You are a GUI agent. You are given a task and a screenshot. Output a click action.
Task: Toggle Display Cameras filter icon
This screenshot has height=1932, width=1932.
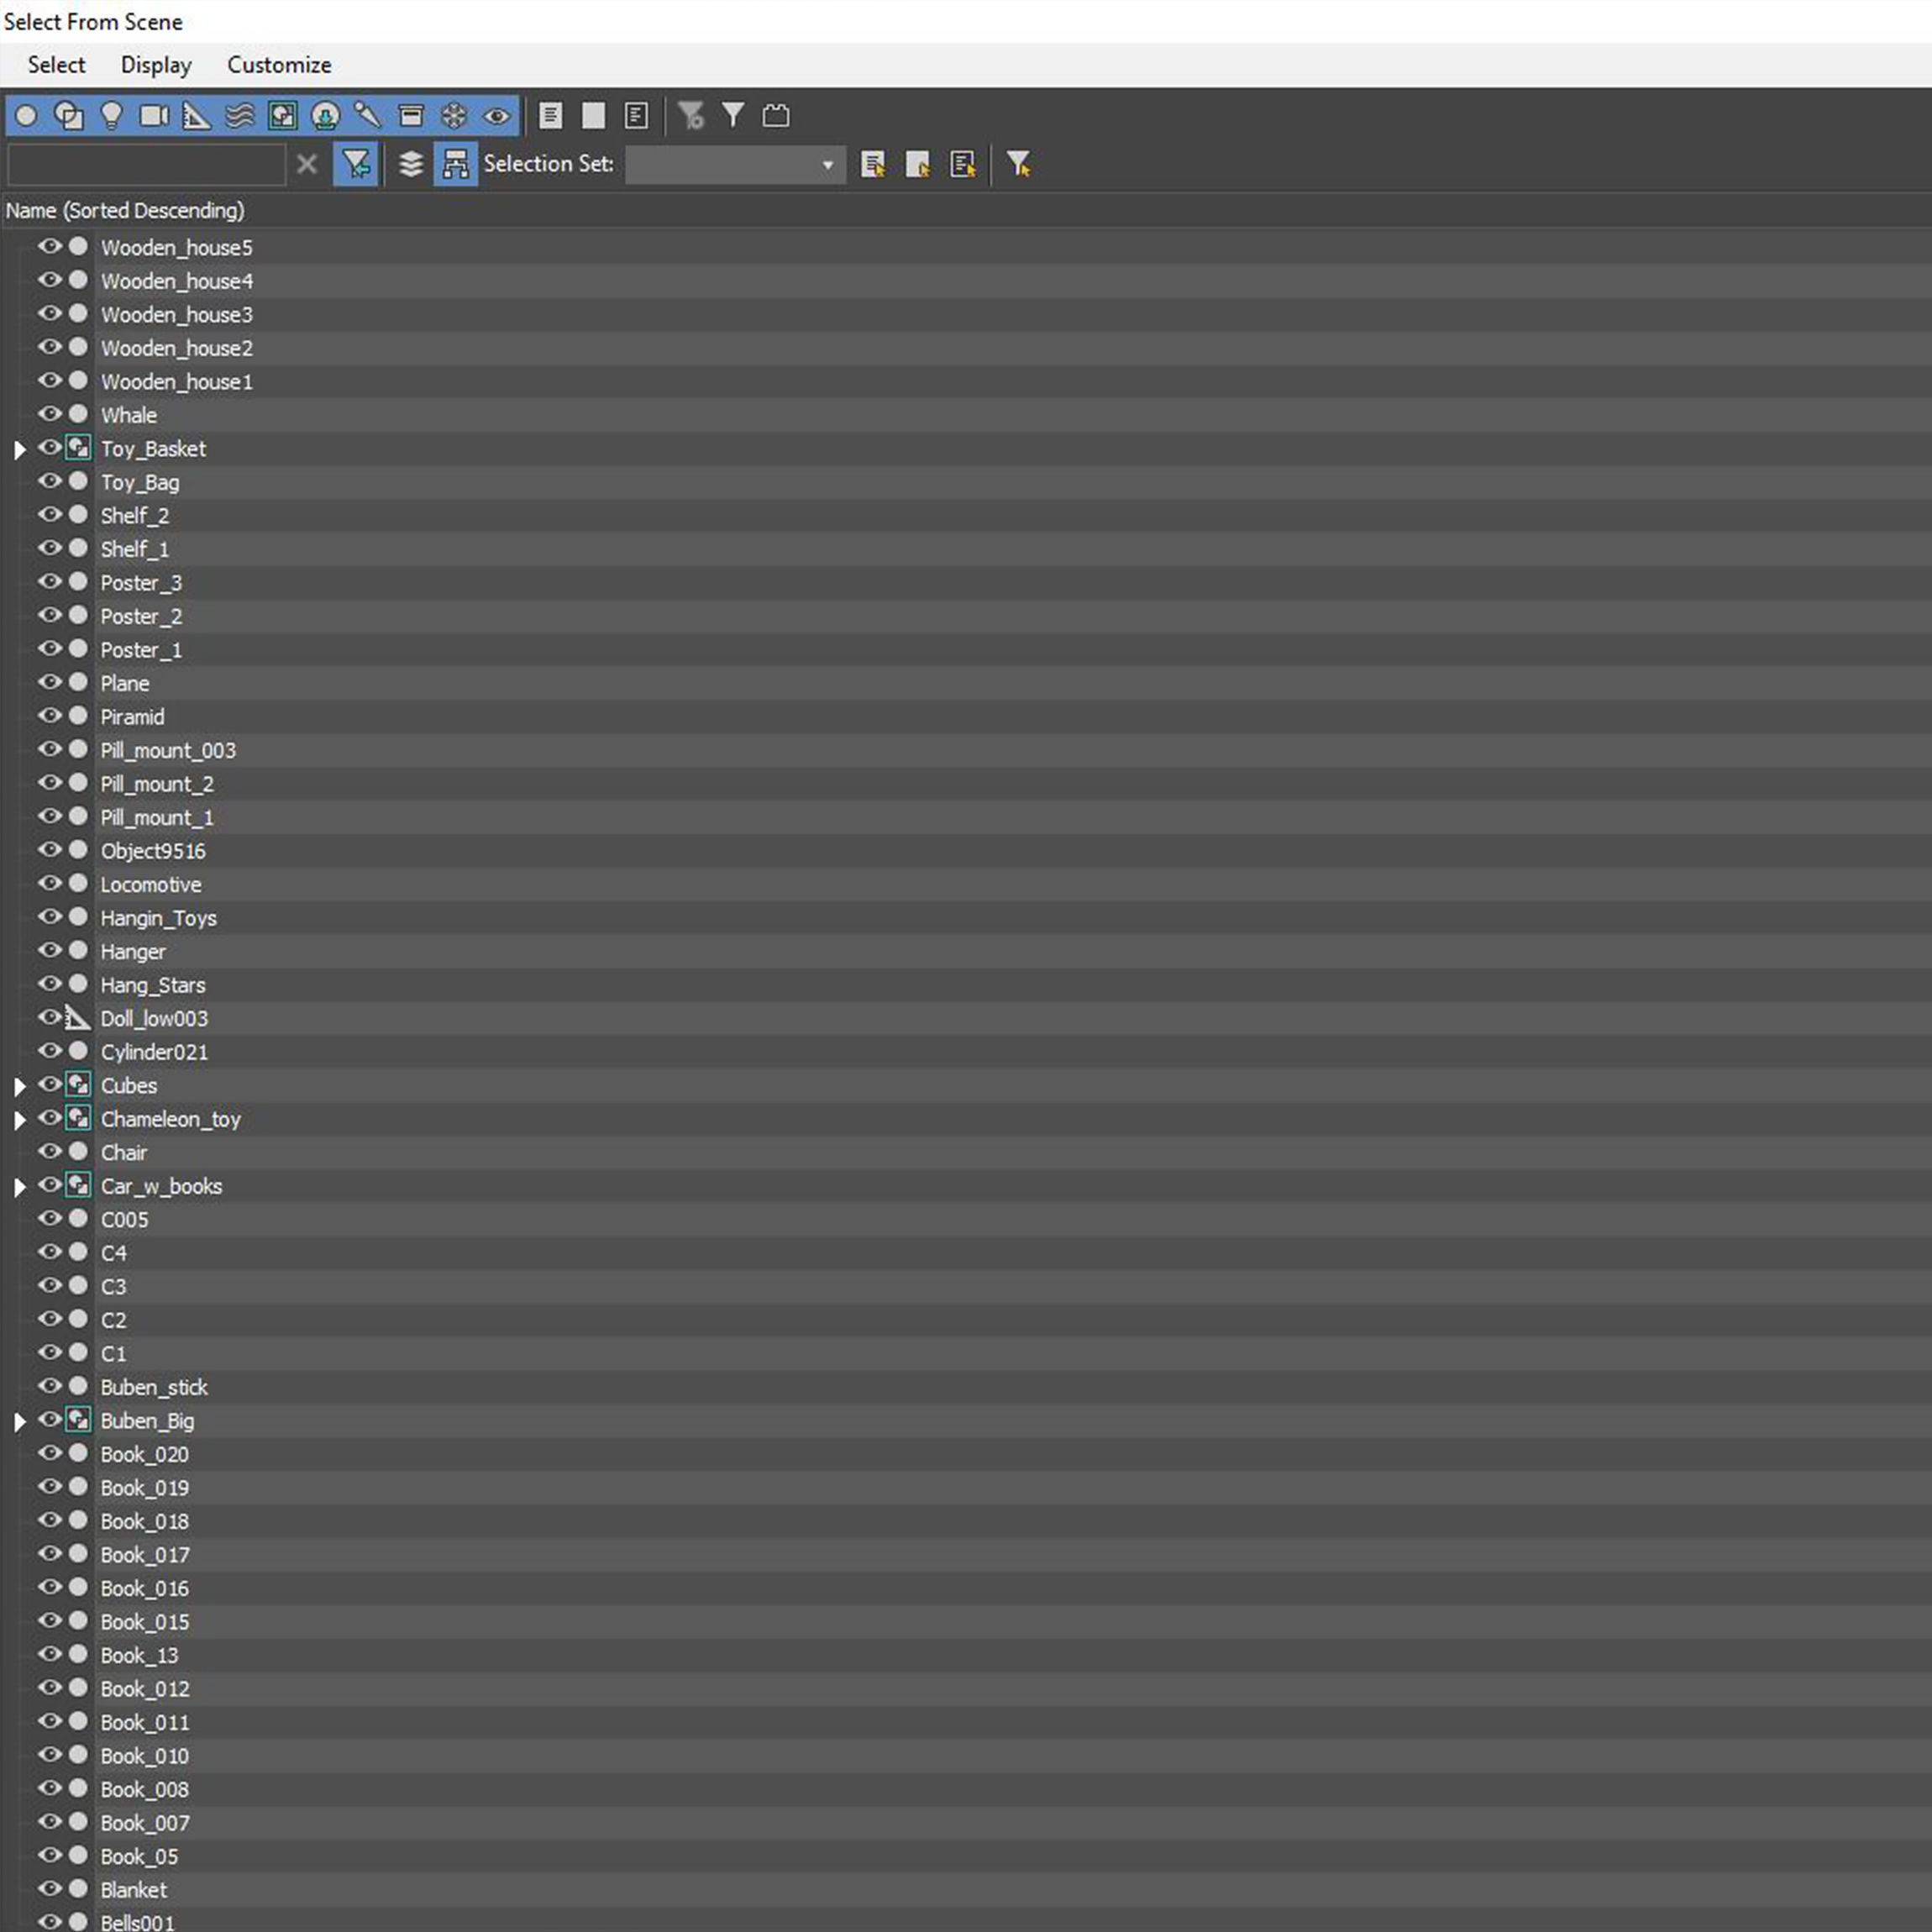(x=154, y=116)
